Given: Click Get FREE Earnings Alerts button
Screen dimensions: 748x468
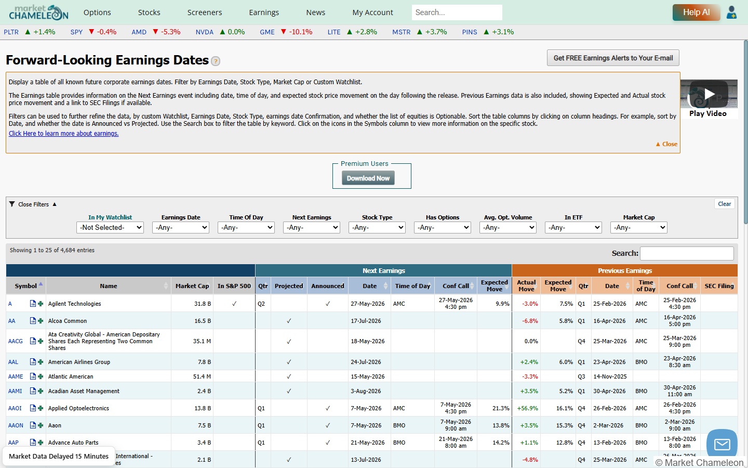Looking at the screenshot, I should (x=613, y=58).
